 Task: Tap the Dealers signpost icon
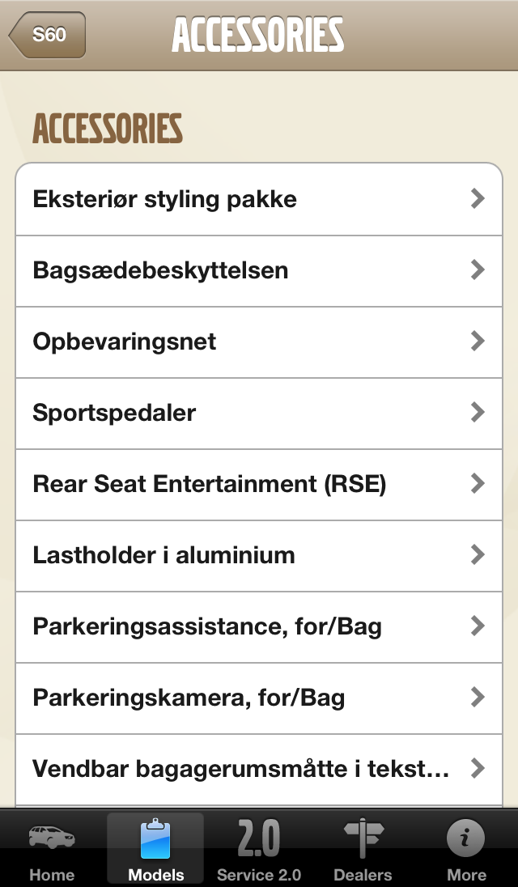coord(363,838)
